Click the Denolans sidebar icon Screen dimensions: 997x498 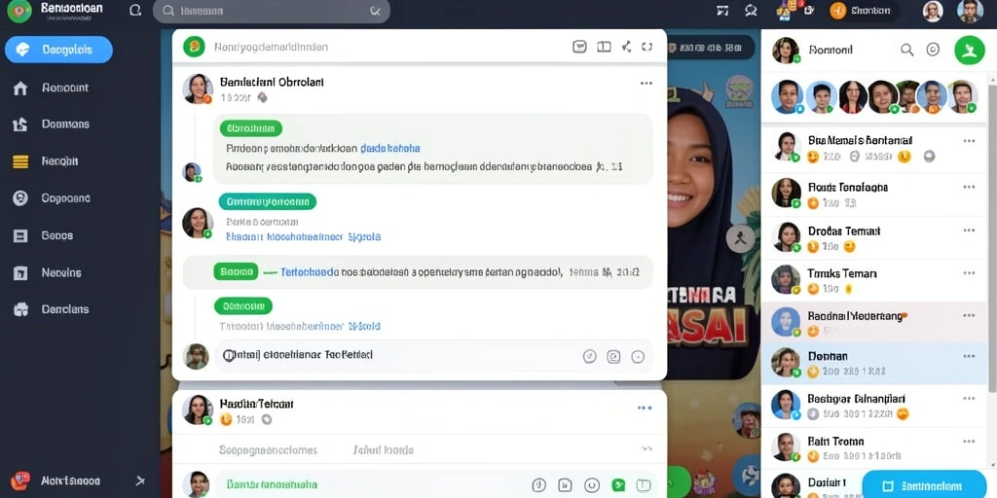coord(20,310)
